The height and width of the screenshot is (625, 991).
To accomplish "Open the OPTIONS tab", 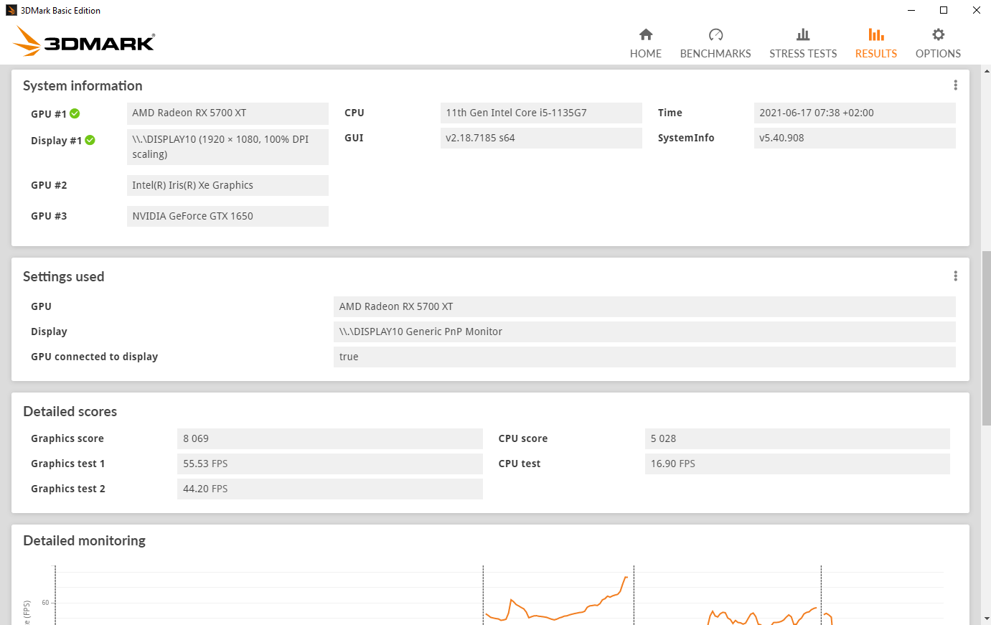I will 938,44.
